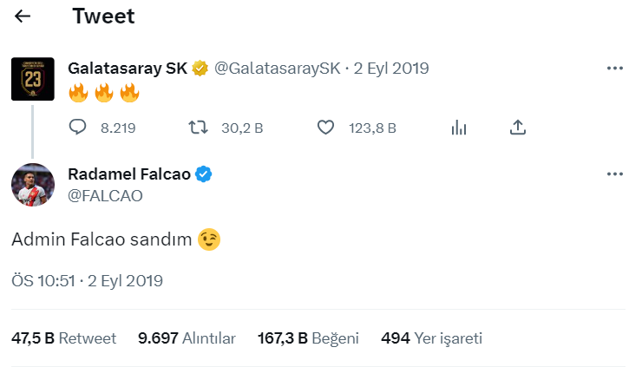Click Galatasaray SK gold verified badge
642x367 pixels.
click(x=200, y=69)
